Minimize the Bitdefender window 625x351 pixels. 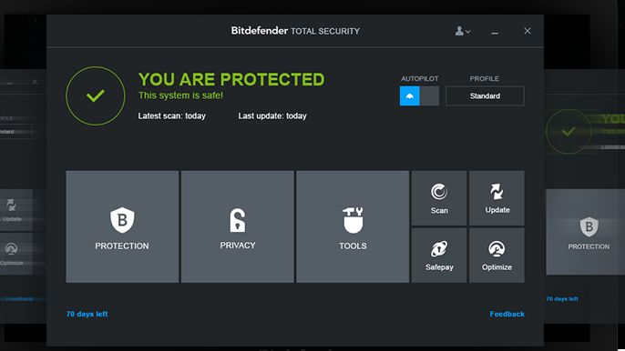495,32
